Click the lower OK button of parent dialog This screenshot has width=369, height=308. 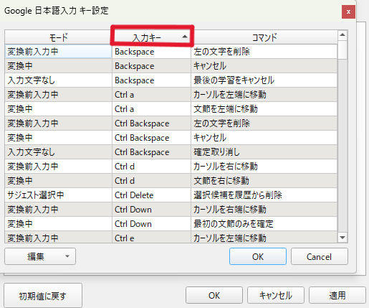coord(214,295)
